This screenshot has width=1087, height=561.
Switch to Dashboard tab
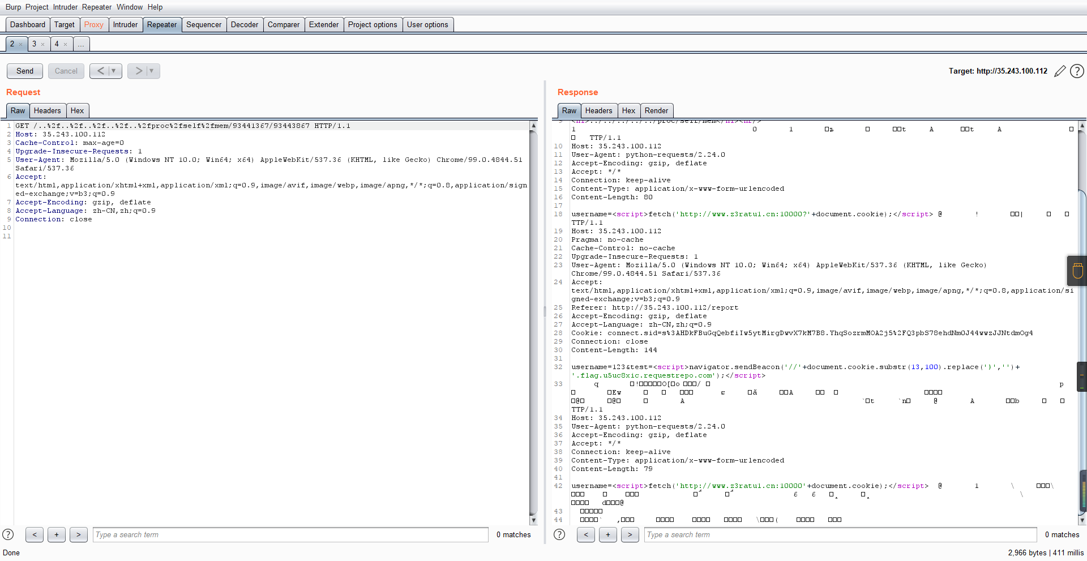pyautogui.click(x=28, y=25)
